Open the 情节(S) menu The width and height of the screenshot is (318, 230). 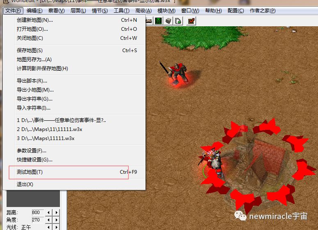tap(100, 11)
